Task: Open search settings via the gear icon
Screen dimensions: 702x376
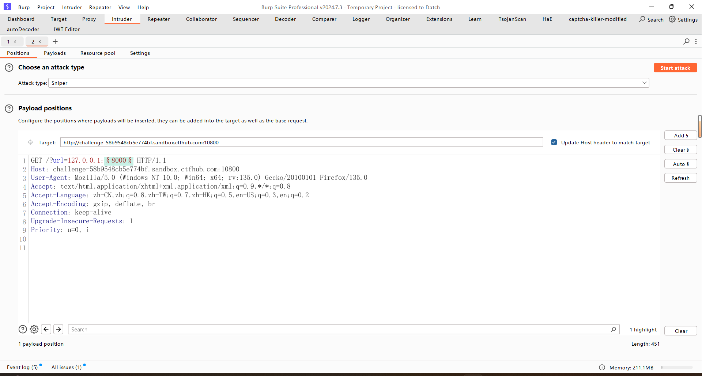Action: (x=34, y=329)
